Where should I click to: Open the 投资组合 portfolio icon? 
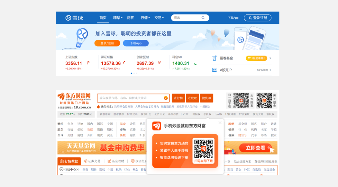[x=133, y=160]
